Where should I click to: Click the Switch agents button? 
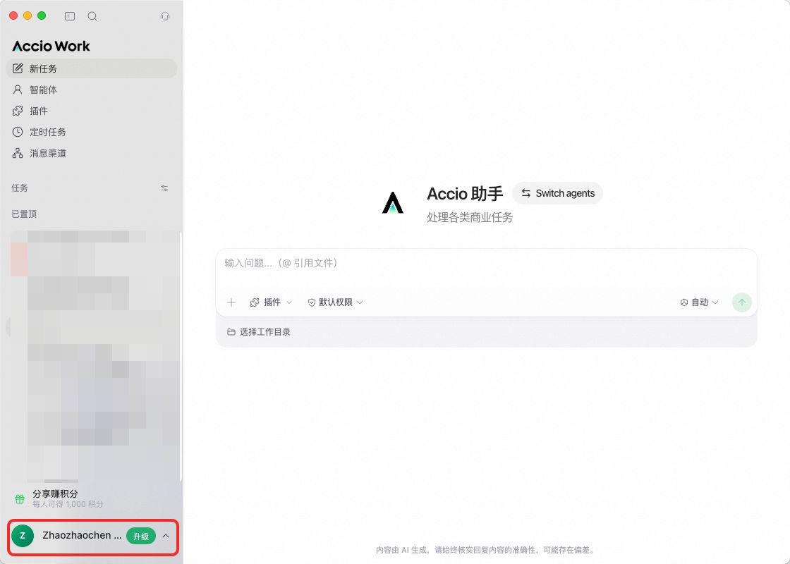[558, 193]
